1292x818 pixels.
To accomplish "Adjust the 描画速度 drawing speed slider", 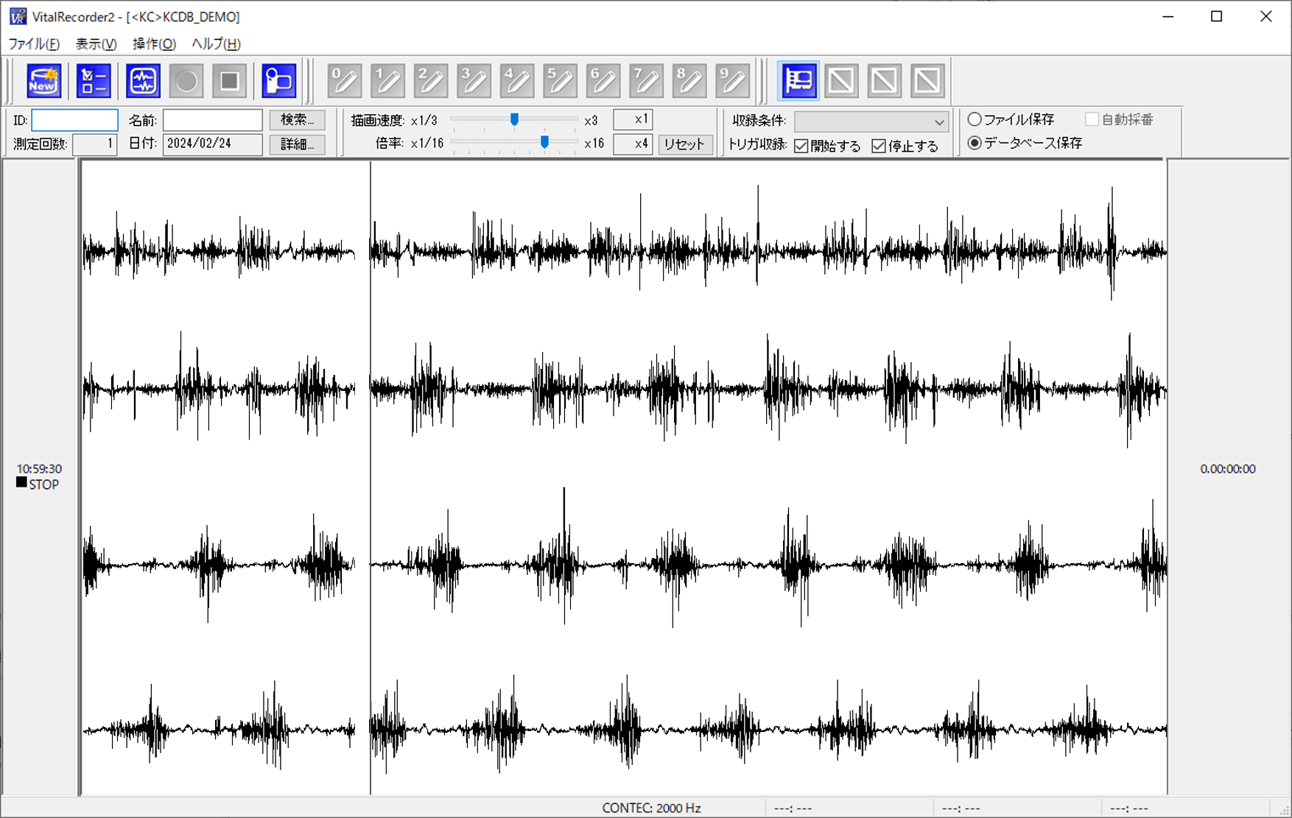I will coord(514,119).
